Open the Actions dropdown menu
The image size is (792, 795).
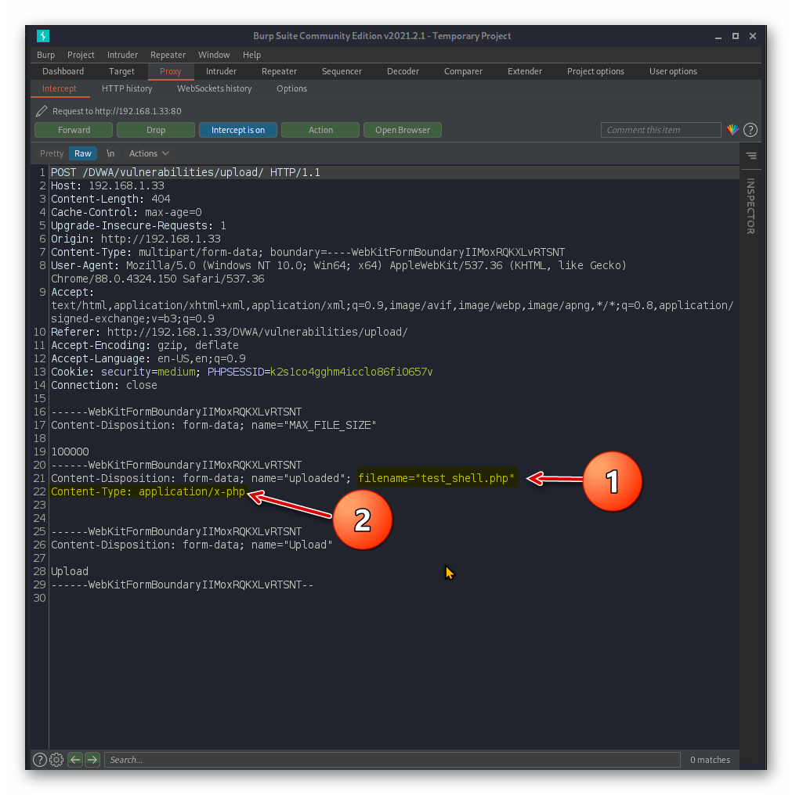pyautogui.click(x=149, y=153)
